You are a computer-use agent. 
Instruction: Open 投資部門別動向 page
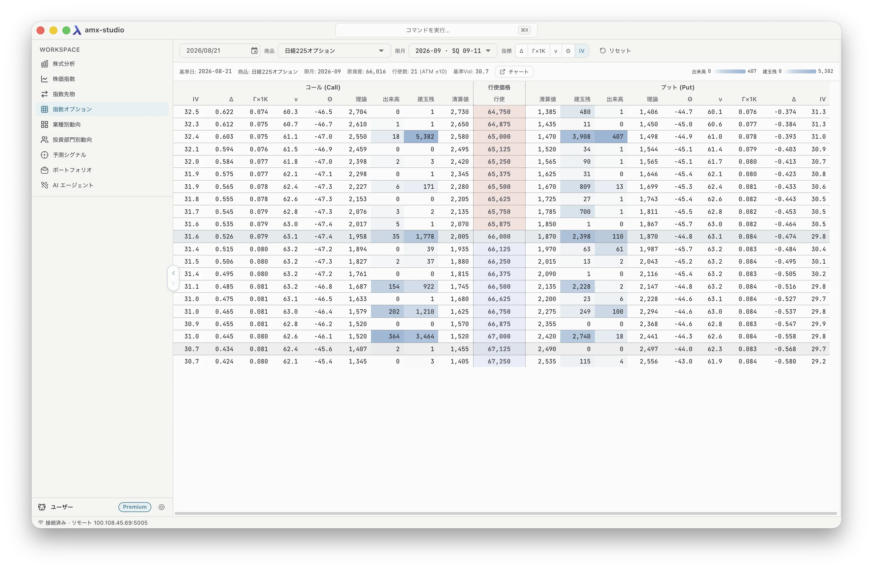pyautogui.click(x=102, y=140)
